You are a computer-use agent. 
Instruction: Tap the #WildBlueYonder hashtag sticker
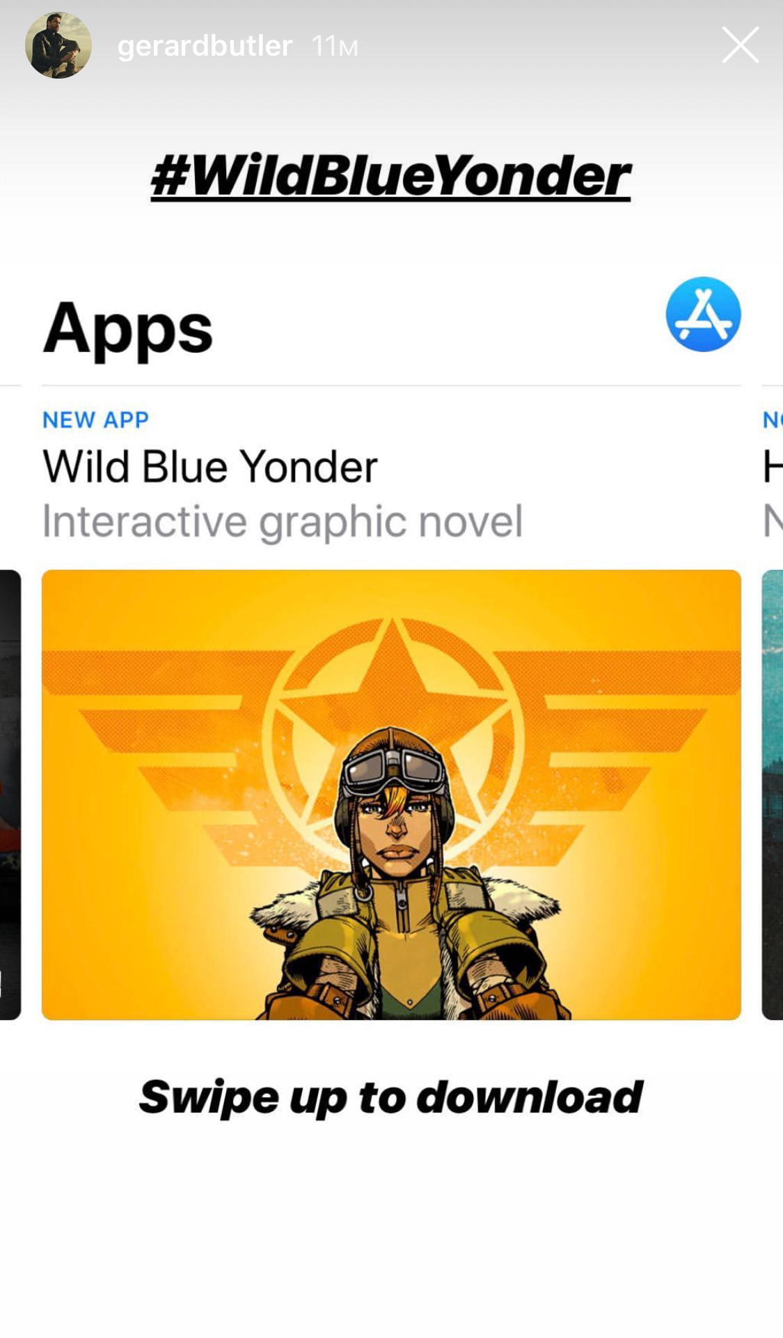click(x=390, y=176)
